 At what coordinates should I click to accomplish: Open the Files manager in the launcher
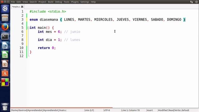click(5, 18)
